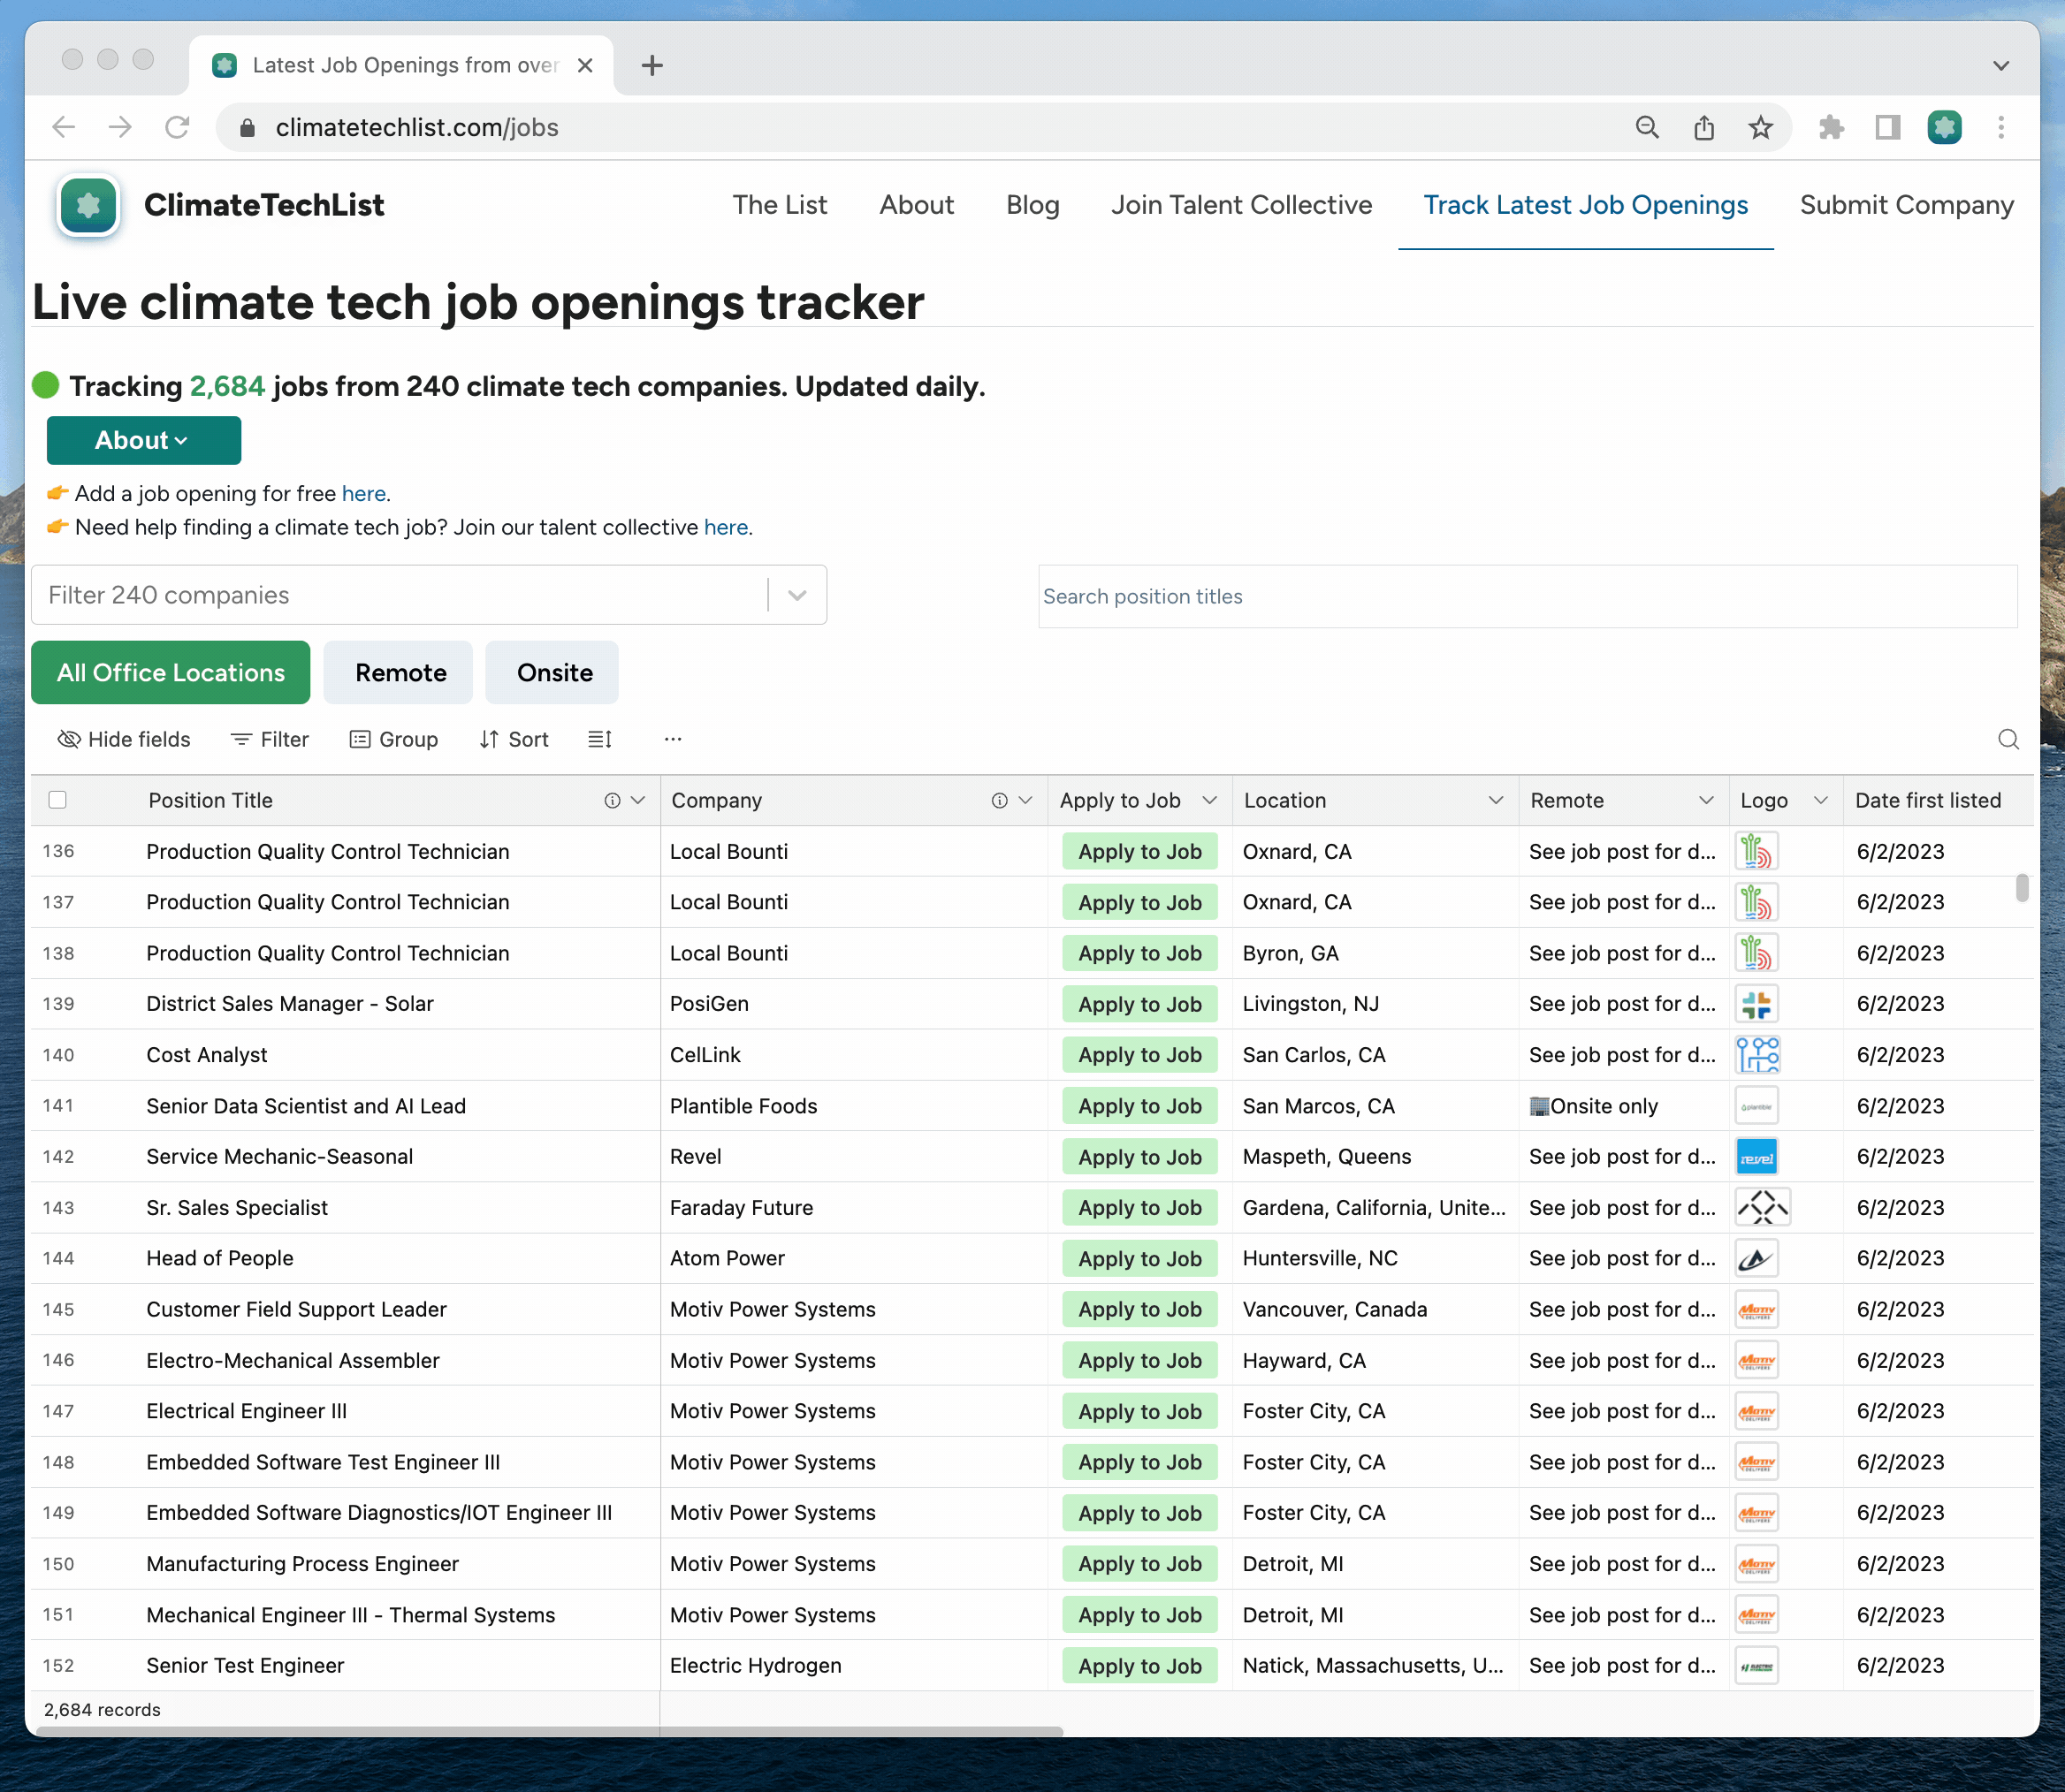The height and width of the screenshot is (1792, 2065).
Task: Apply to Senior Test Engineer at Electric Hydrogen
Action: pyautogui.click(x=1139, y=1666)
